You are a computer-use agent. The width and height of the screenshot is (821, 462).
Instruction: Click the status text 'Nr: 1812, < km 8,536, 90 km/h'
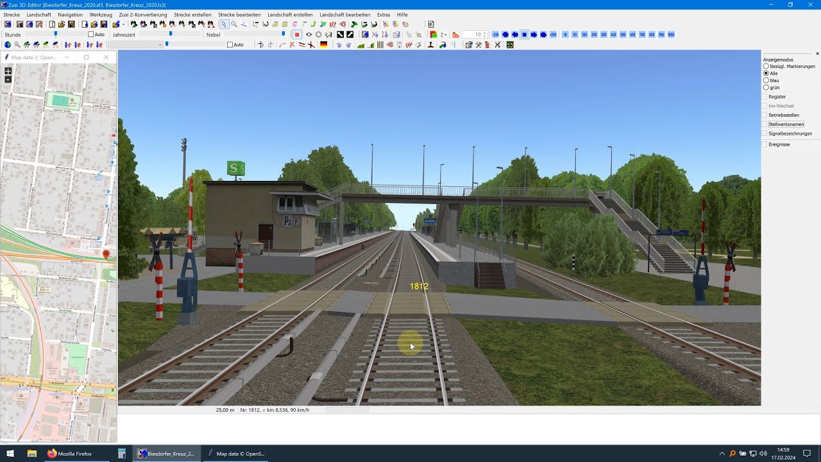coord(275,410)
